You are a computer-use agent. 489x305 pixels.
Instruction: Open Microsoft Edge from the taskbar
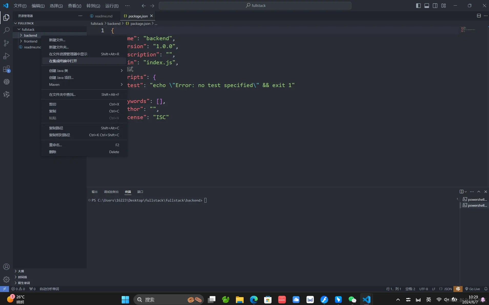[254, 300]
